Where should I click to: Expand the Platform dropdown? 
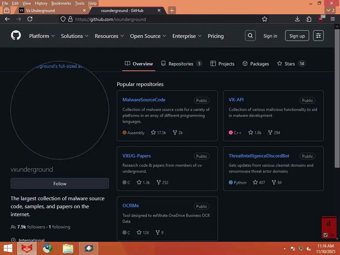pos(42,36)
